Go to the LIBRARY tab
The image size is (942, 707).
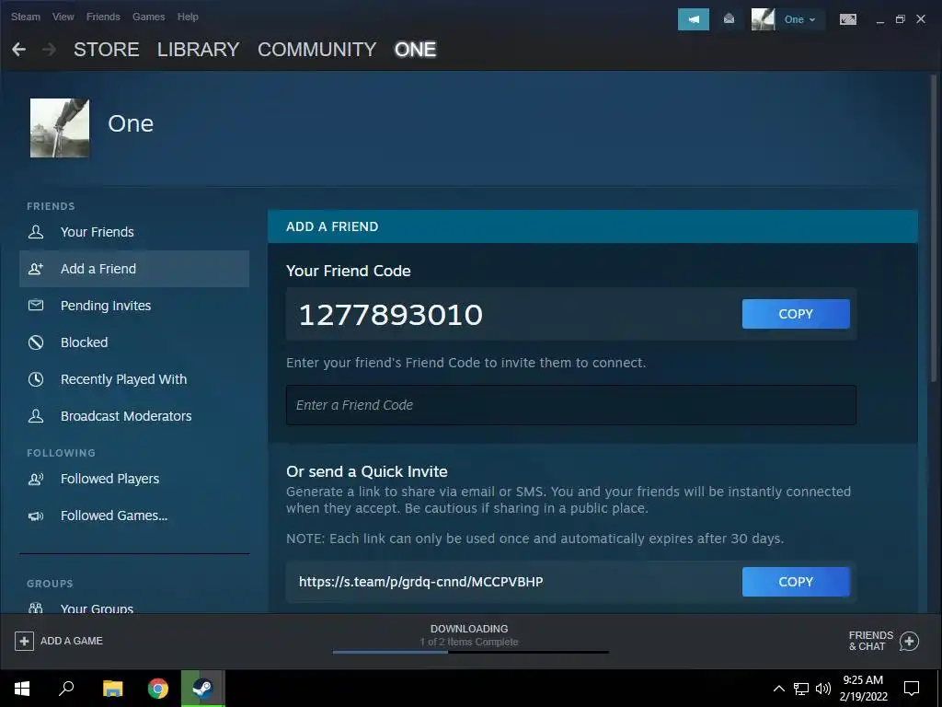tap(199, 50)
